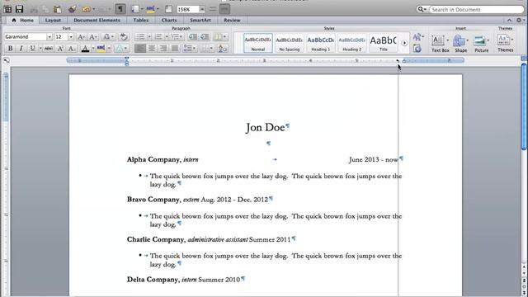Apply the Heading 1 style
This screenshot has width=528, height=297.
click(x=321, y=43)
